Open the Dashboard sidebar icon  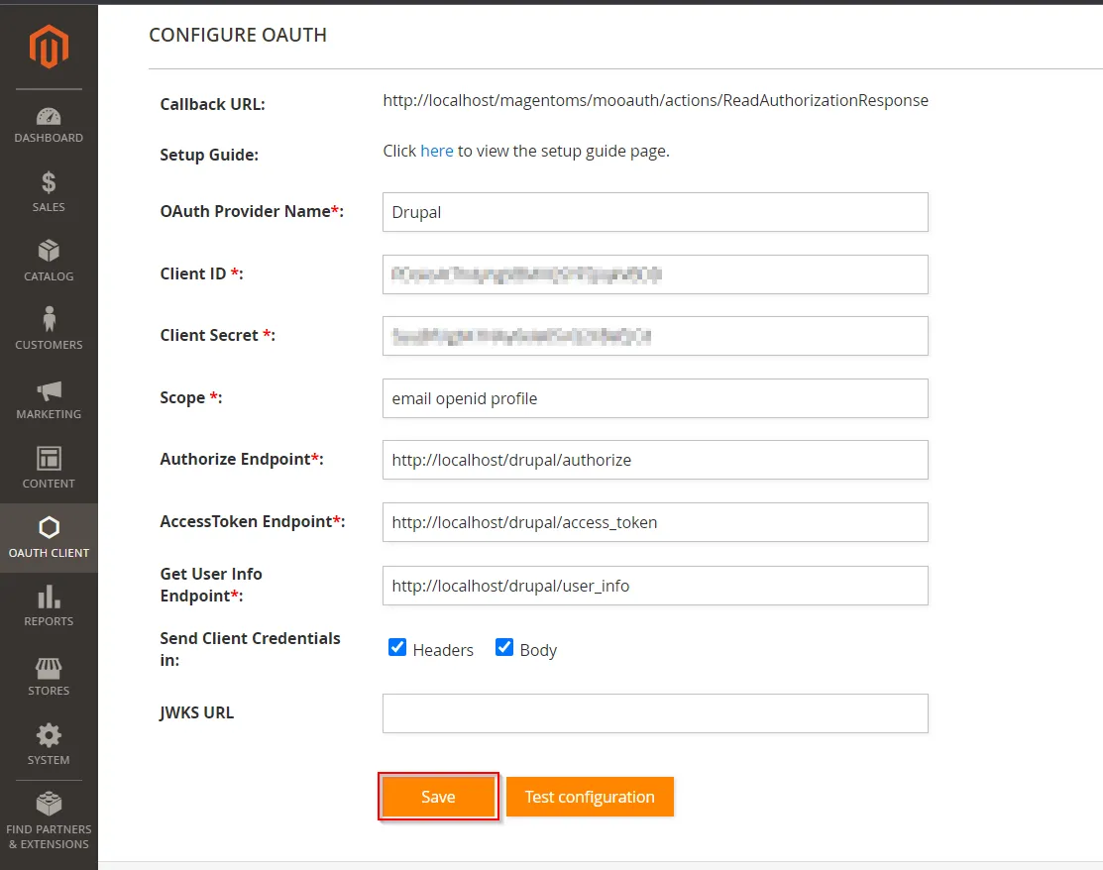[x=49, y=116]
